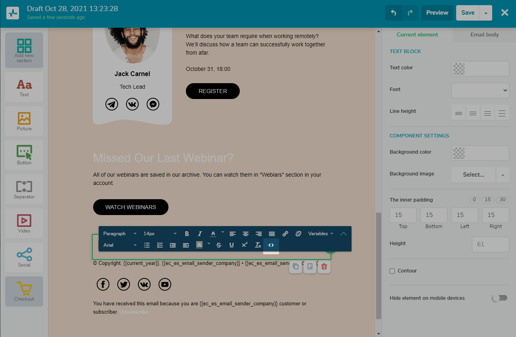The height and width of the screenshot is (337, 516).
Task: Delete the element with the red trash icon
Action: pyautogui.click(x=324, y=267)
